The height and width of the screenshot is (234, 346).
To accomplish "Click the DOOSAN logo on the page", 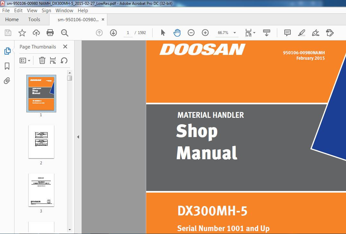I will [x=203, y=49].
